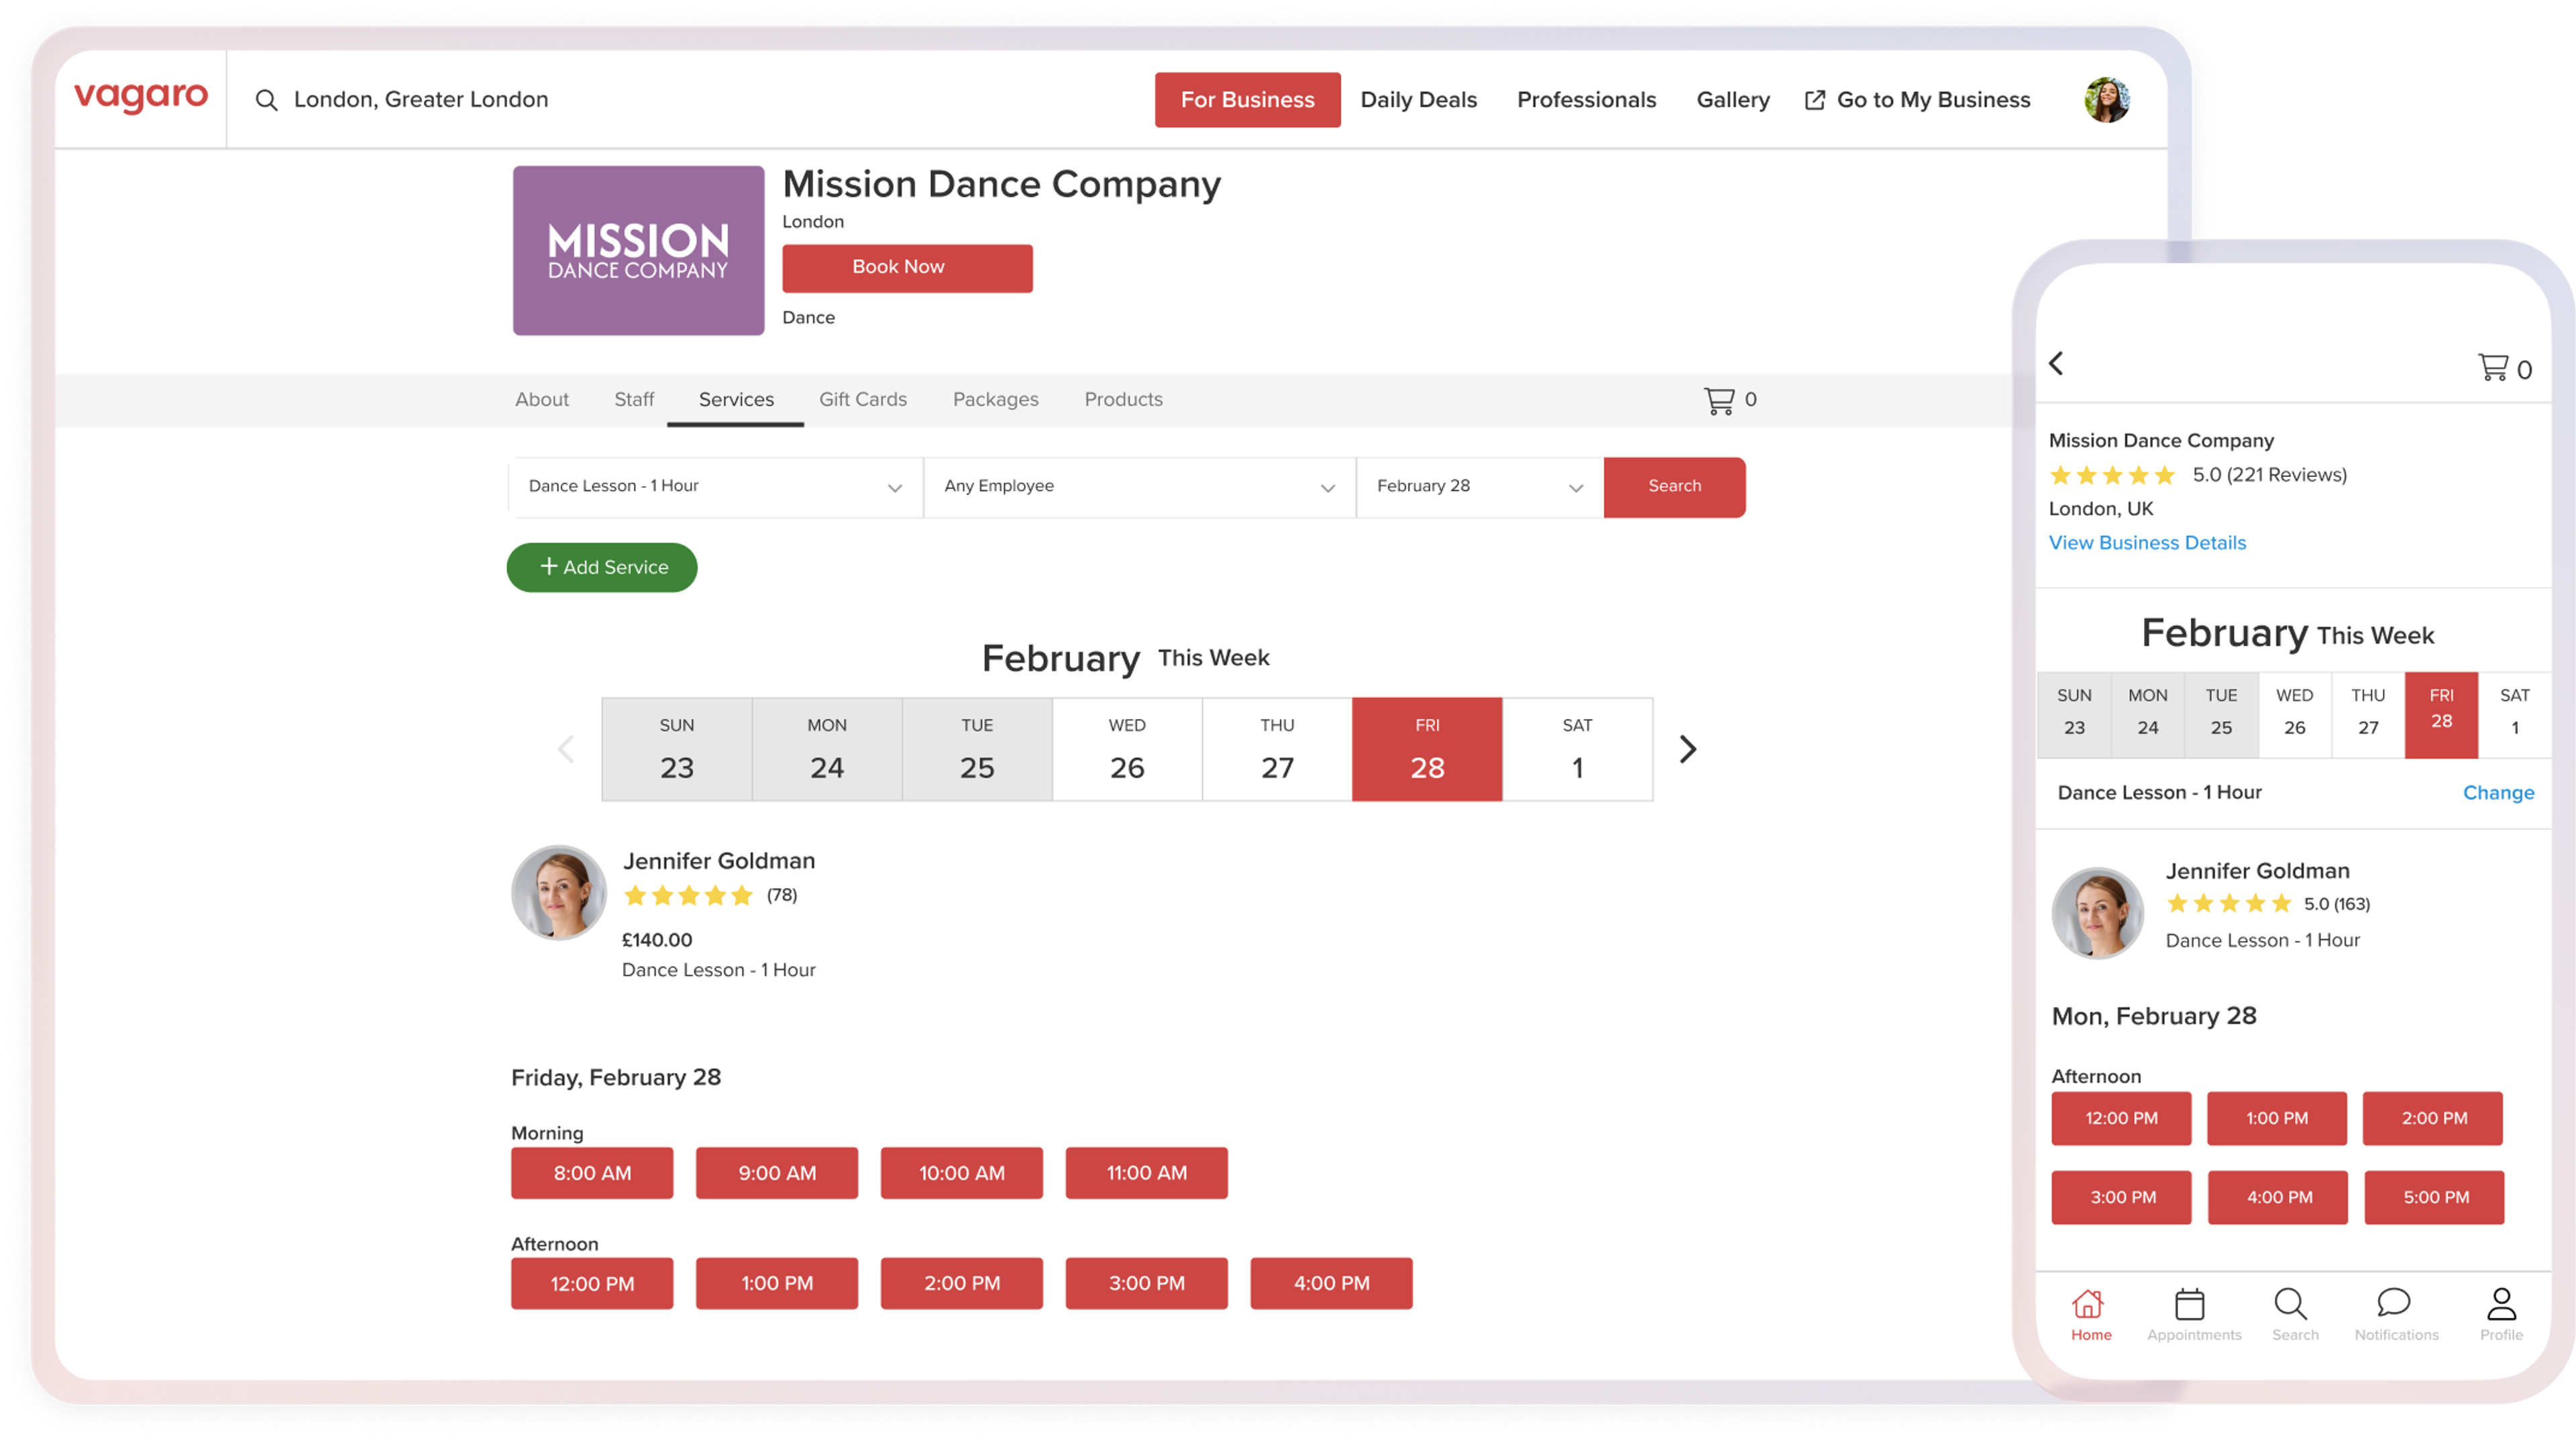Image resolution: width=2576 pixels, height=1440 pixels.
Task: Go to next week arrow
Action: (1688, 749)
